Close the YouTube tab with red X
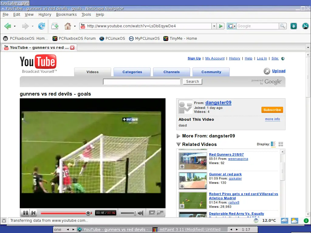Viewport: 311px width, 233px height. click(72, 48)
